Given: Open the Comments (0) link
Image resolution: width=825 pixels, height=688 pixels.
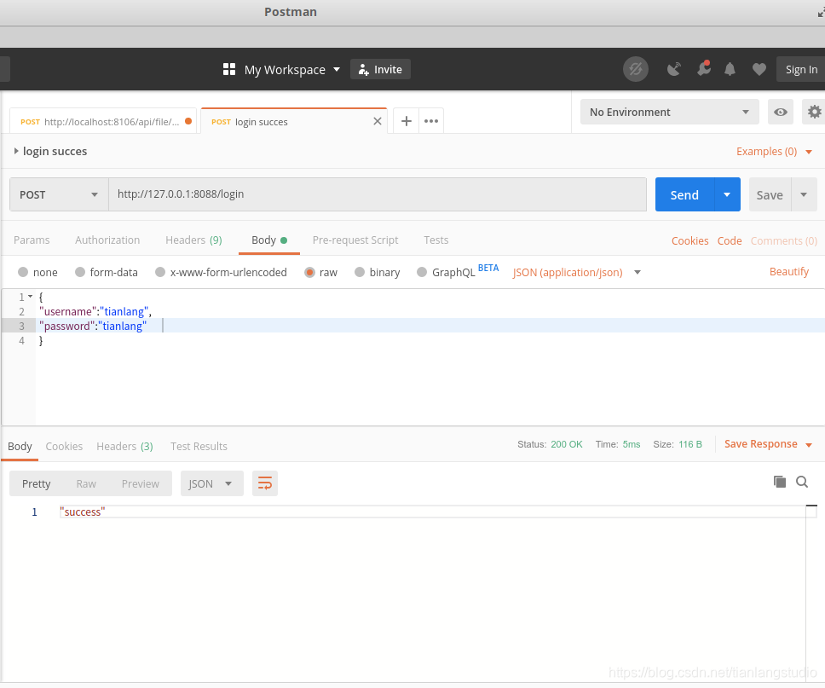Looking at the screenshot, I should tap(783, 240).
